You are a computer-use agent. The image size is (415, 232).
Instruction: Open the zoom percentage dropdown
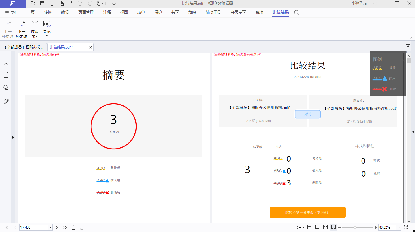[x=399, y=227]
